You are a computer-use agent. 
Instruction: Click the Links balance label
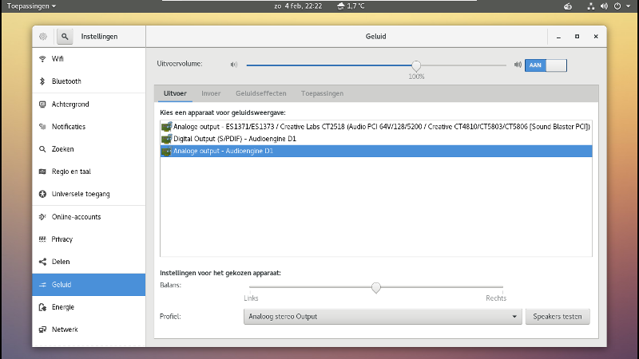tap(251, 298)
